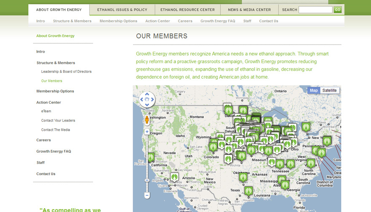Open Membership Options in the left sidebar
Screen dimensions: 371x212
55,91
